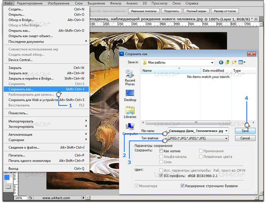Choose Сохранить для Web и устройств
This screenshot has width=266, height=203.
[x=46, y=100]
